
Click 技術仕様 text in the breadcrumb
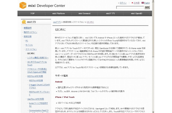click(x=67, y=22)
